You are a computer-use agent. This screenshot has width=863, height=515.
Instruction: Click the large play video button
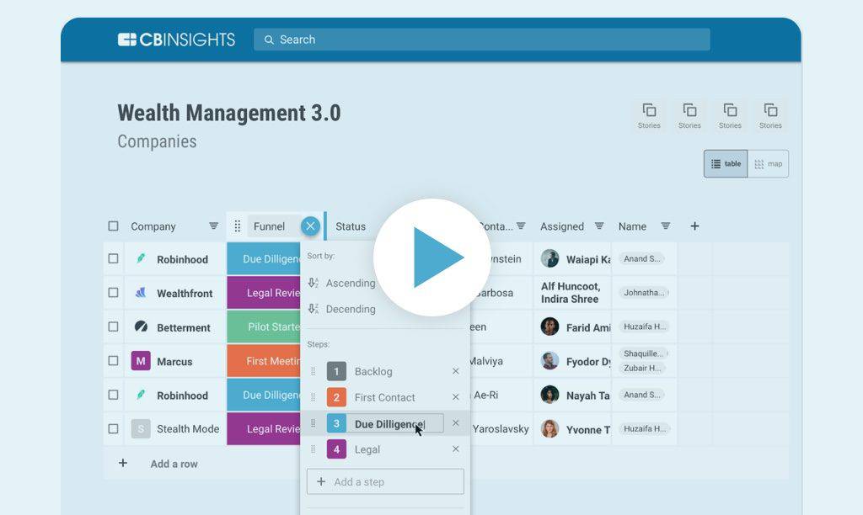(x=432, y=257)
